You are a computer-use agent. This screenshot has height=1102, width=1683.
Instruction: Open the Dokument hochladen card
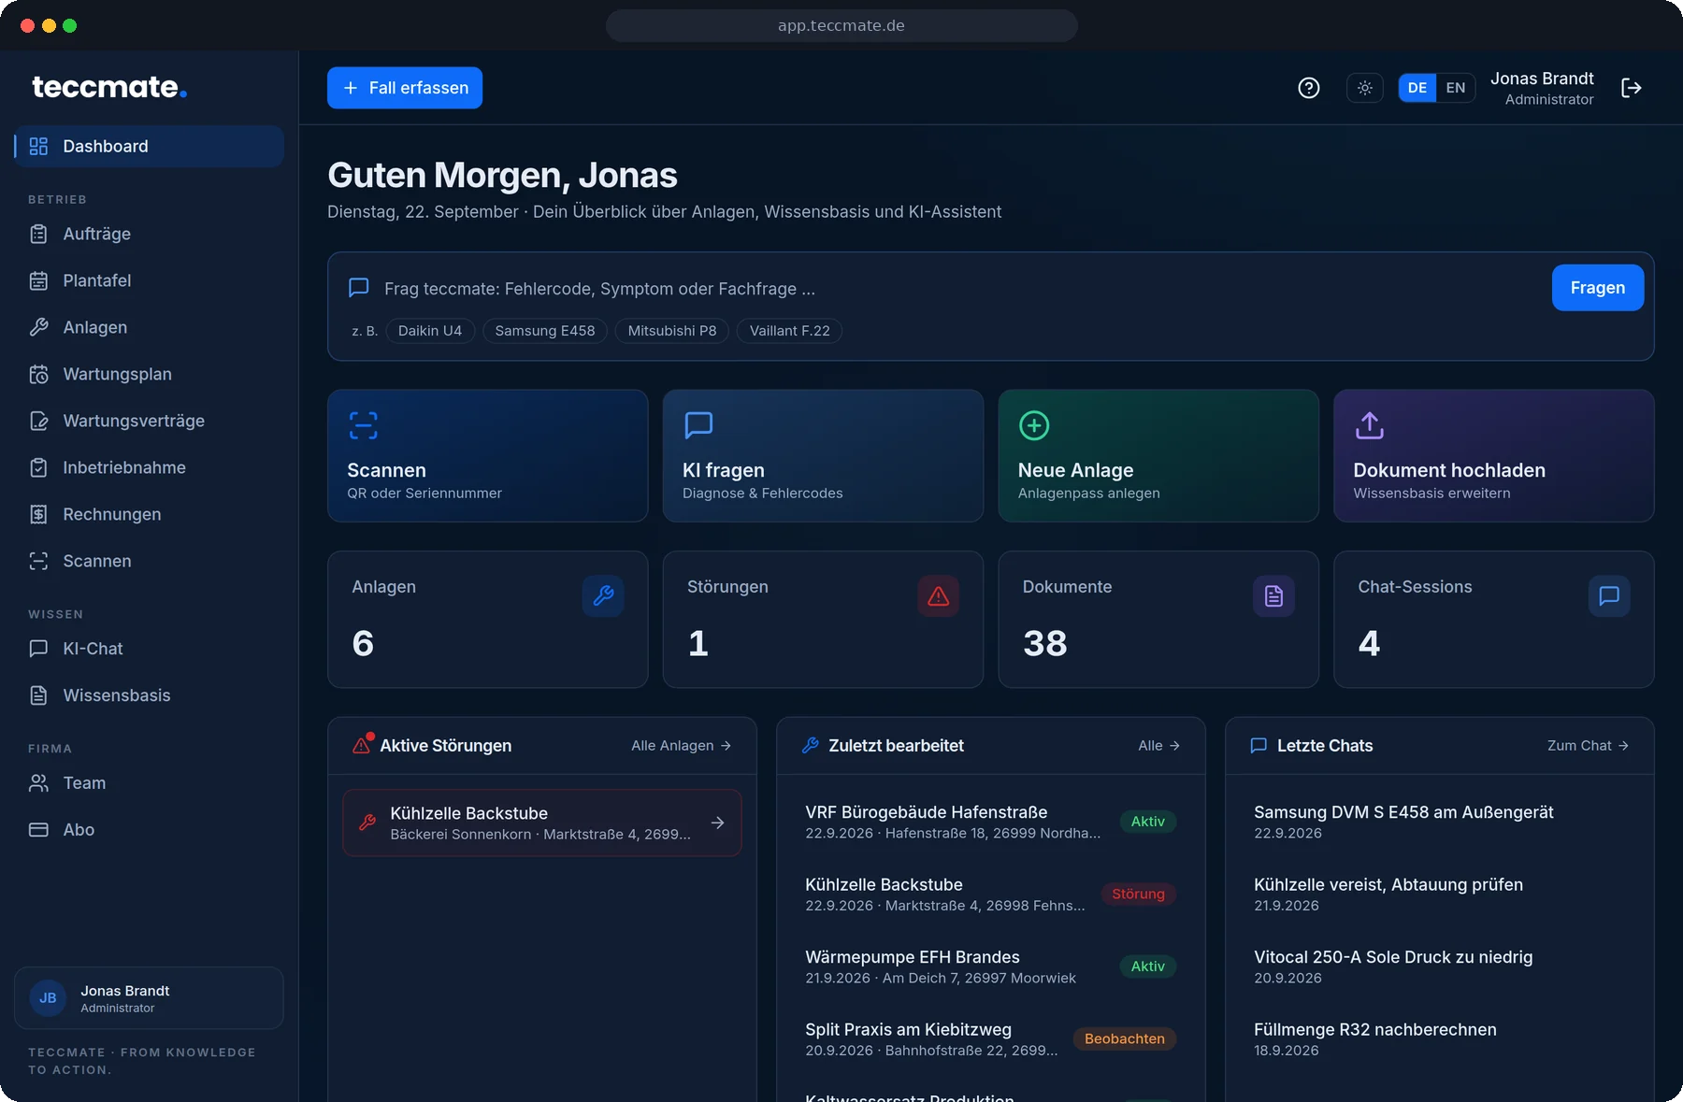[x=1494, y=456]
